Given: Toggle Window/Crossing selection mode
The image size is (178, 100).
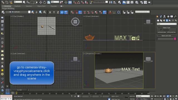Looking at the screenshot, I should coord(36,2).
